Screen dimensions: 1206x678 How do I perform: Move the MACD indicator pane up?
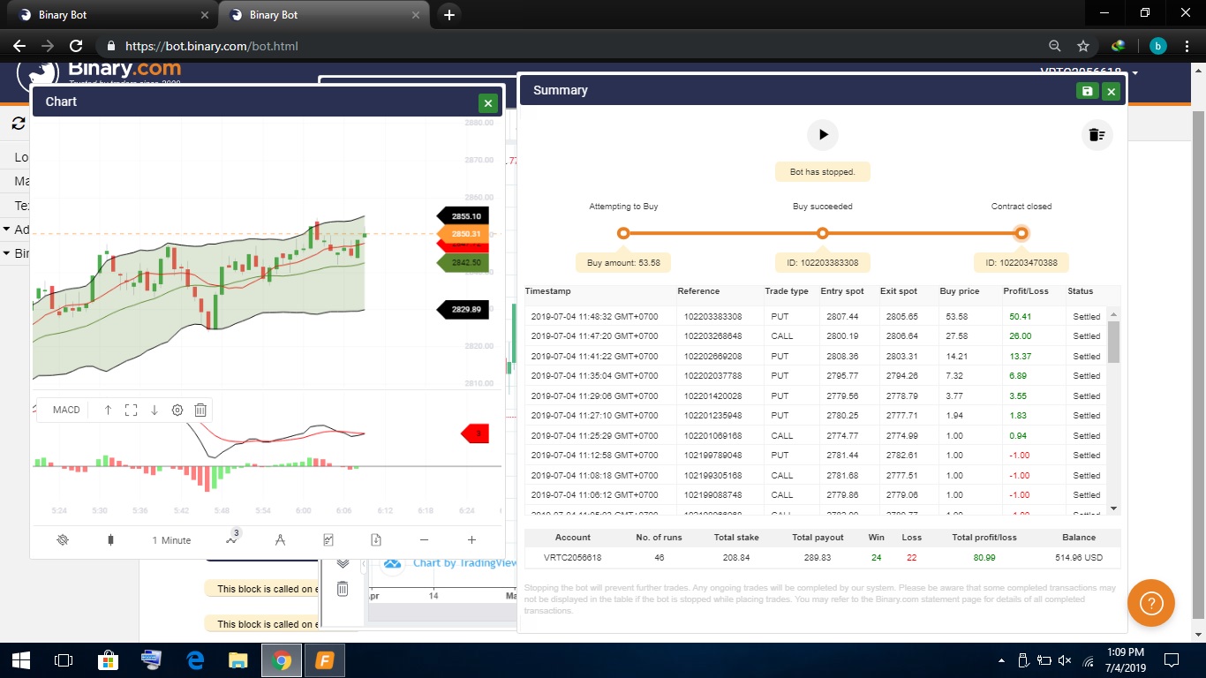tap(108, 410)
